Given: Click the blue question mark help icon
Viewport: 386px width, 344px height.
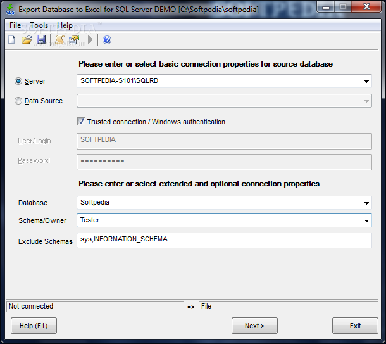Looking at the screenshot, I should click(107, 40).
